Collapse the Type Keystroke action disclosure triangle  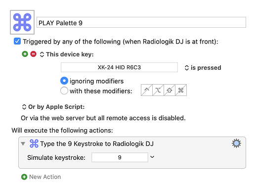pos(23,143)
